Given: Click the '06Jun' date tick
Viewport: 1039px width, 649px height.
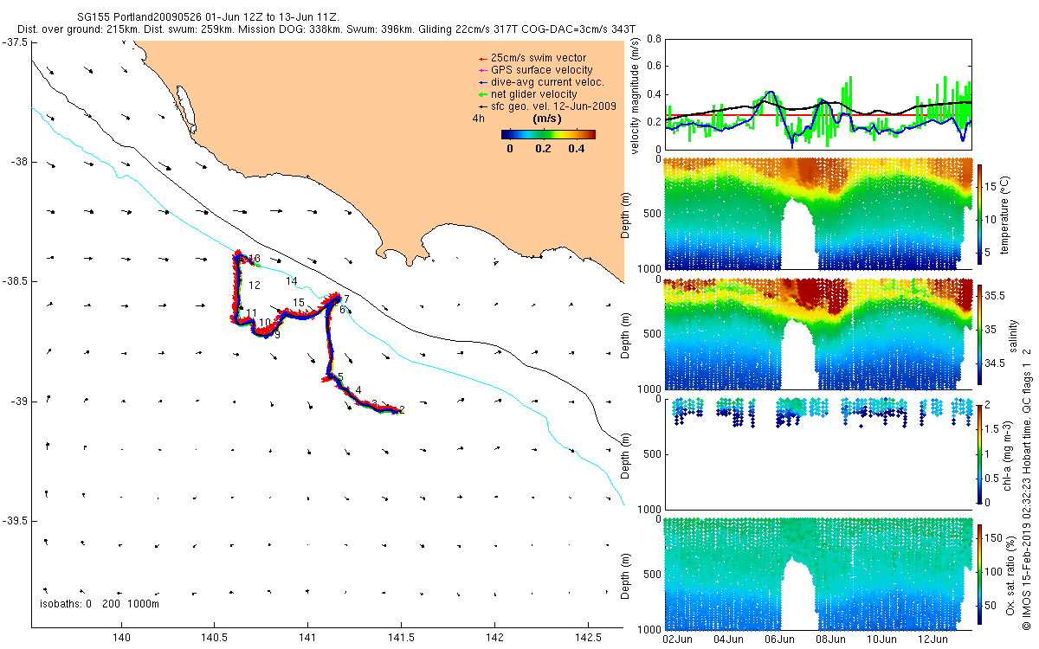Looking at the screenshot, I should [x=779, y=638].
